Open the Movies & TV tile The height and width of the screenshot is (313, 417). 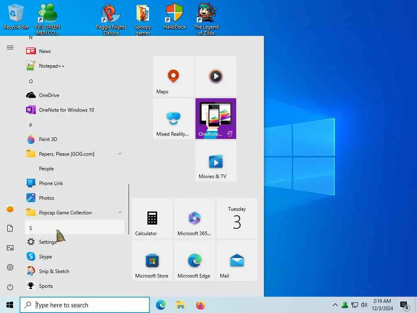tap(216, 161)
